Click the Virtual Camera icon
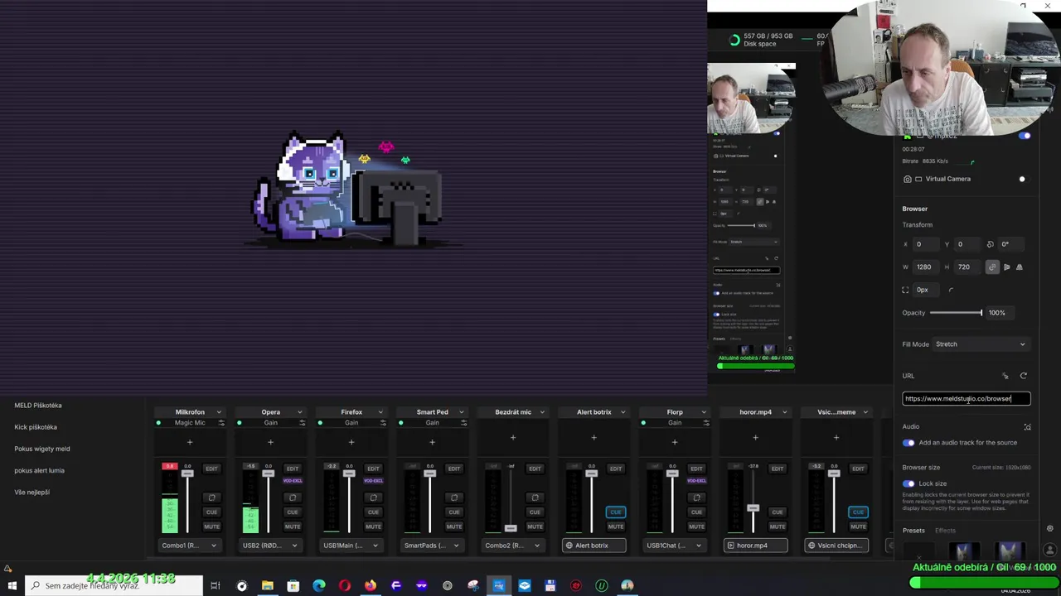 908,179
